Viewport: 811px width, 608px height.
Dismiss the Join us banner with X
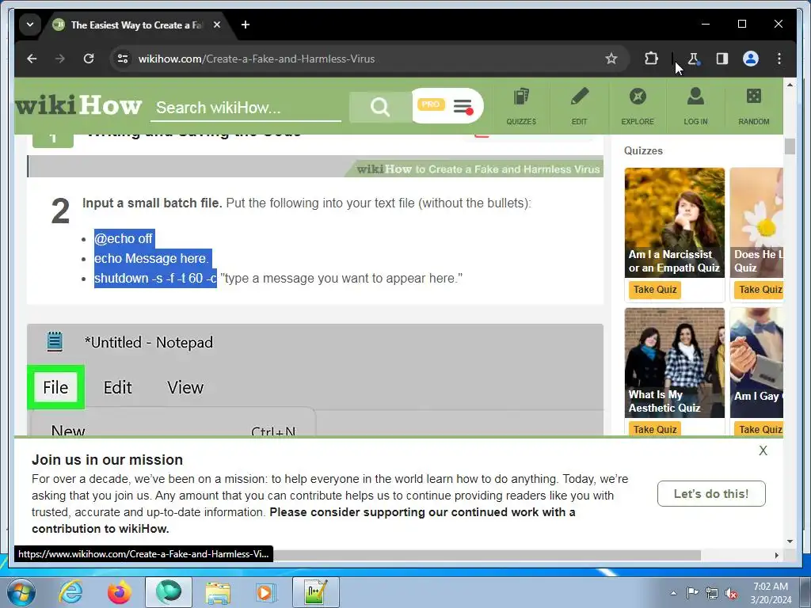pyautogui.click(x=763, y=450)
